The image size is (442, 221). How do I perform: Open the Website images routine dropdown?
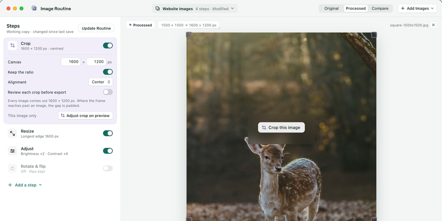pyautogui.click(x=195, y=8)
